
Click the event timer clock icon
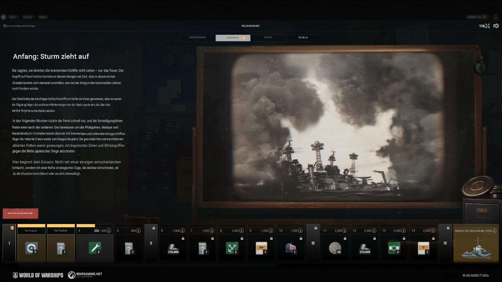click(5, 26)
